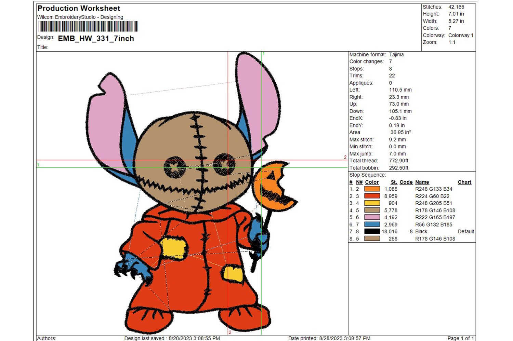The width and height of the screenshot is (513, 341).
Task: Click the stitch count '2,969'
Action: [391, 224]
